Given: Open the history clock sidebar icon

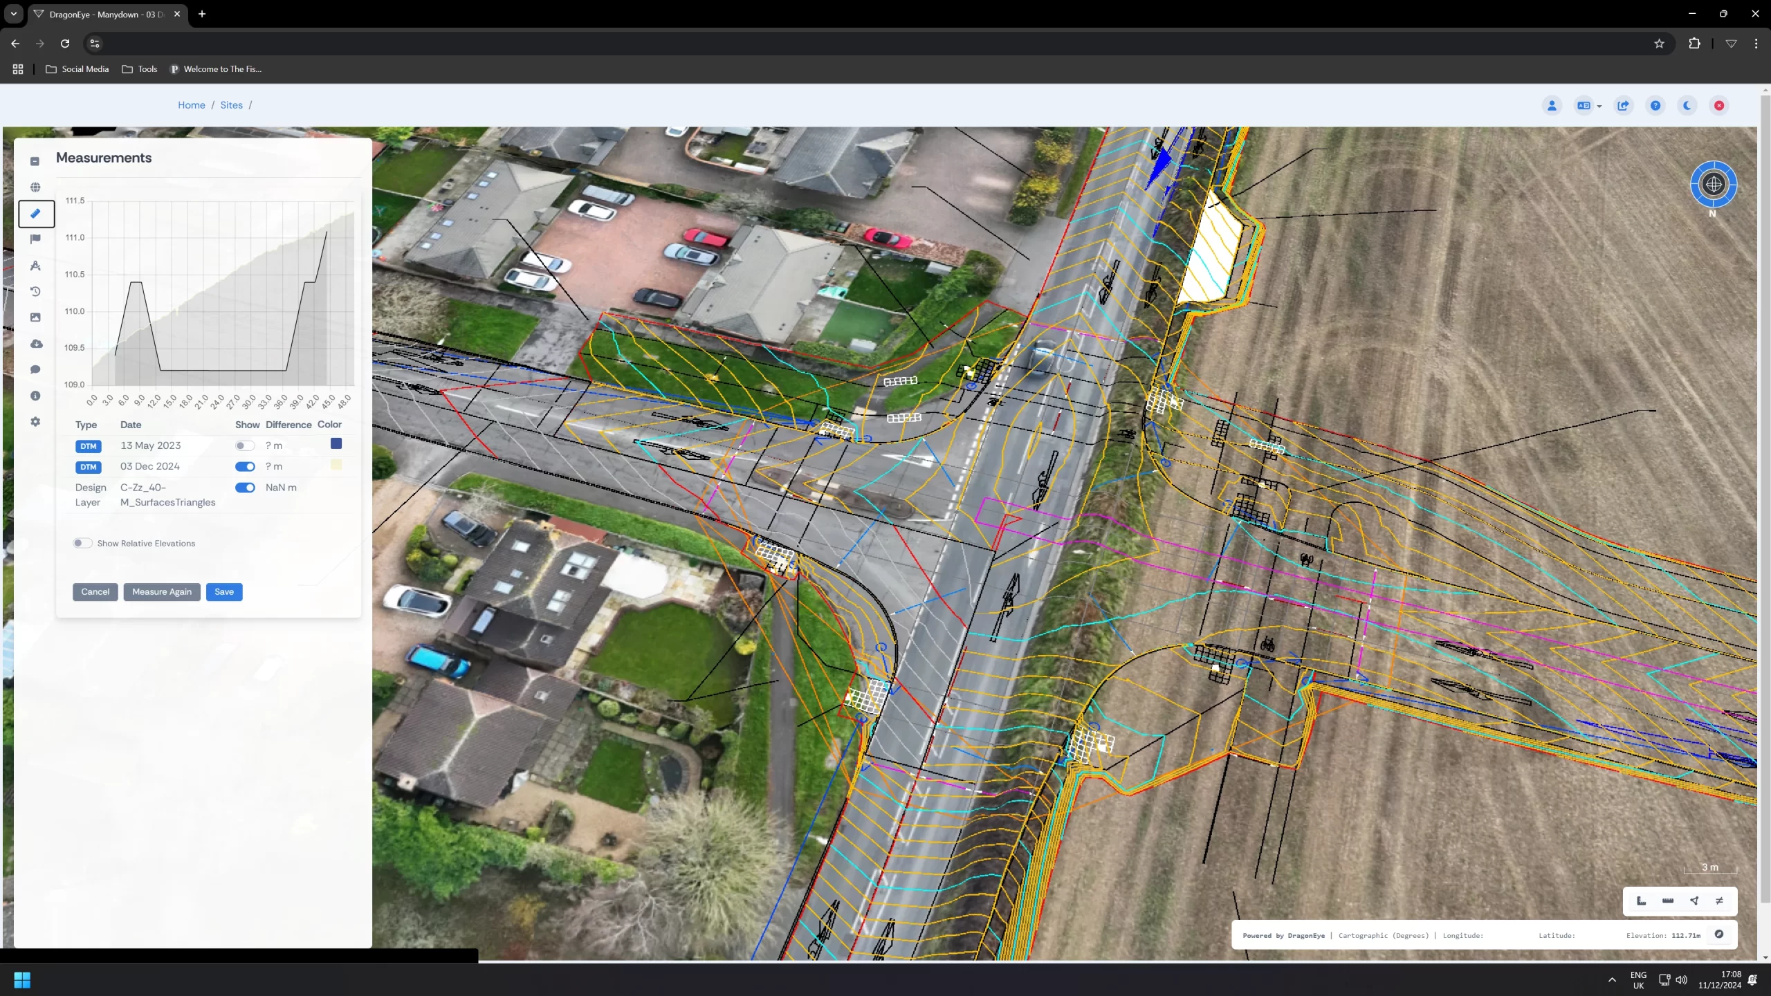Looking at the screenshot, I should coord(35,292).
